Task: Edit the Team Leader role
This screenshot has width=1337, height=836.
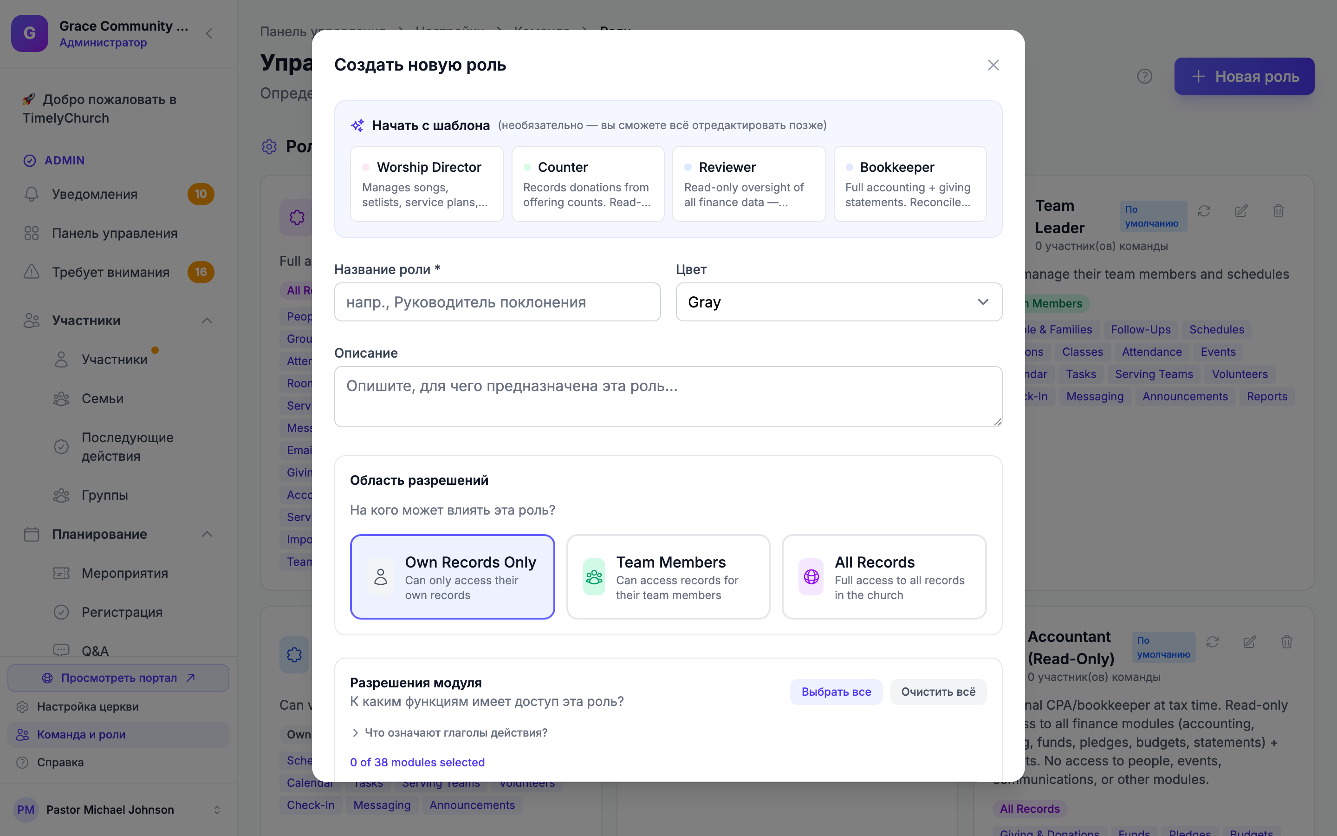Action: [1241, 211]
